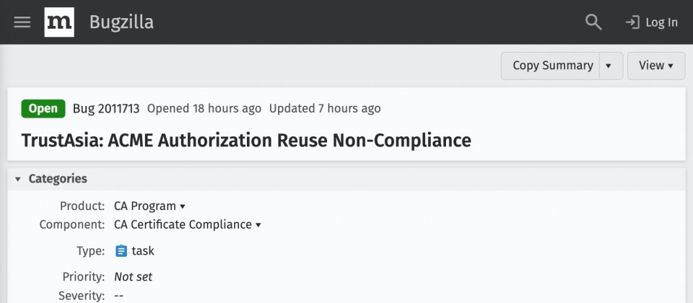This screenshot has height=303, width=693.
Task: Open the arrow next to Copy Summary
Action: click(x=609, y=66)
